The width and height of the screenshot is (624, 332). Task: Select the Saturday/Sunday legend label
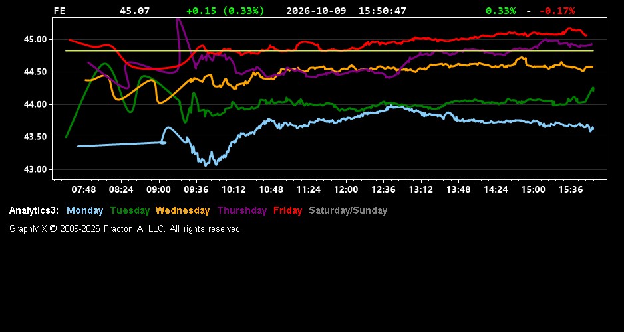click(348, 211)
